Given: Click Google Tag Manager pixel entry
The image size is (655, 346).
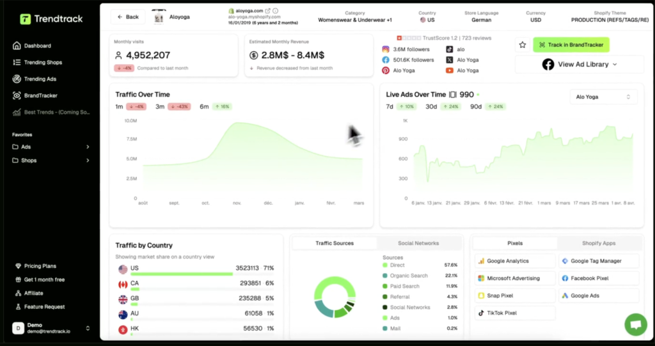Looking at the screenshot, I should pos(599,261).
